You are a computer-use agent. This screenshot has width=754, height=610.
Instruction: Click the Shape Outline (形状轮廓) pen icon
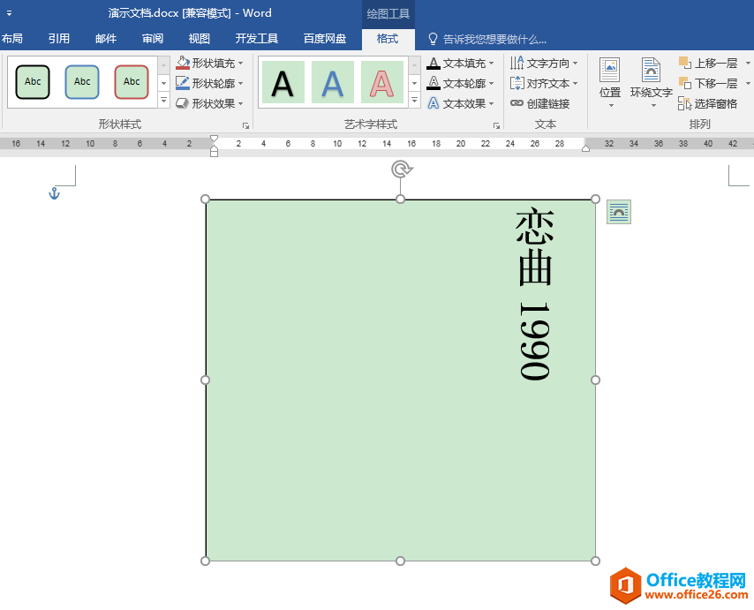(183, 83)
